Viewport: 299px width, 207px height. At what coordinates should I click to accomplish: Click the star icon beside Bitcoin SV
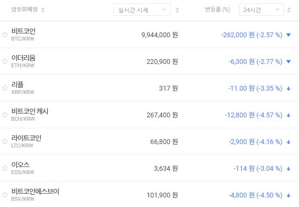click(5, 195)
